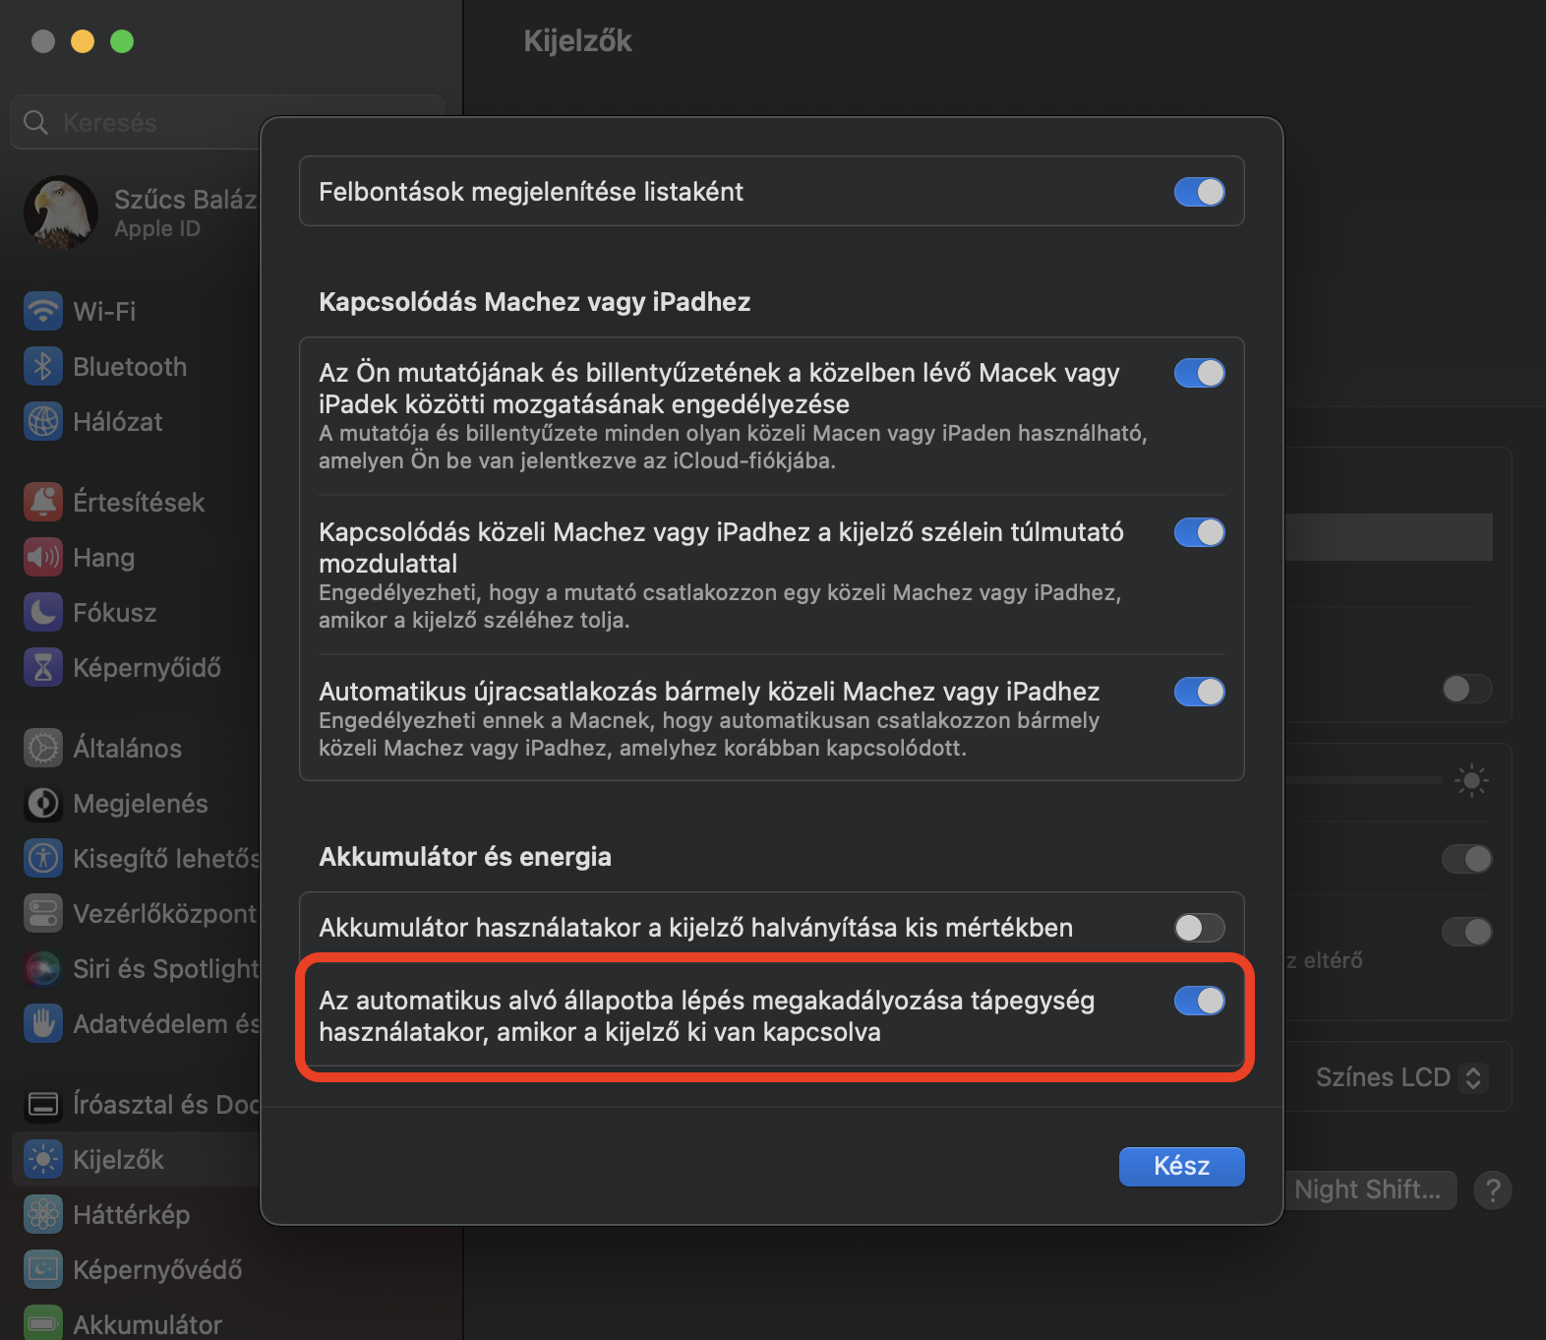Toggle automatic sleep prevention on power adapter
Image resolution: width=1546 pixels, height=1340 pixels.
[x=1199, y=1001]
